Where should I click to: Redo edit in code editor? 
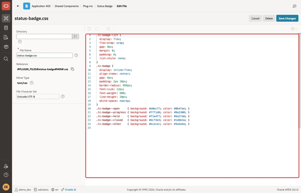(x=97, y=29)
